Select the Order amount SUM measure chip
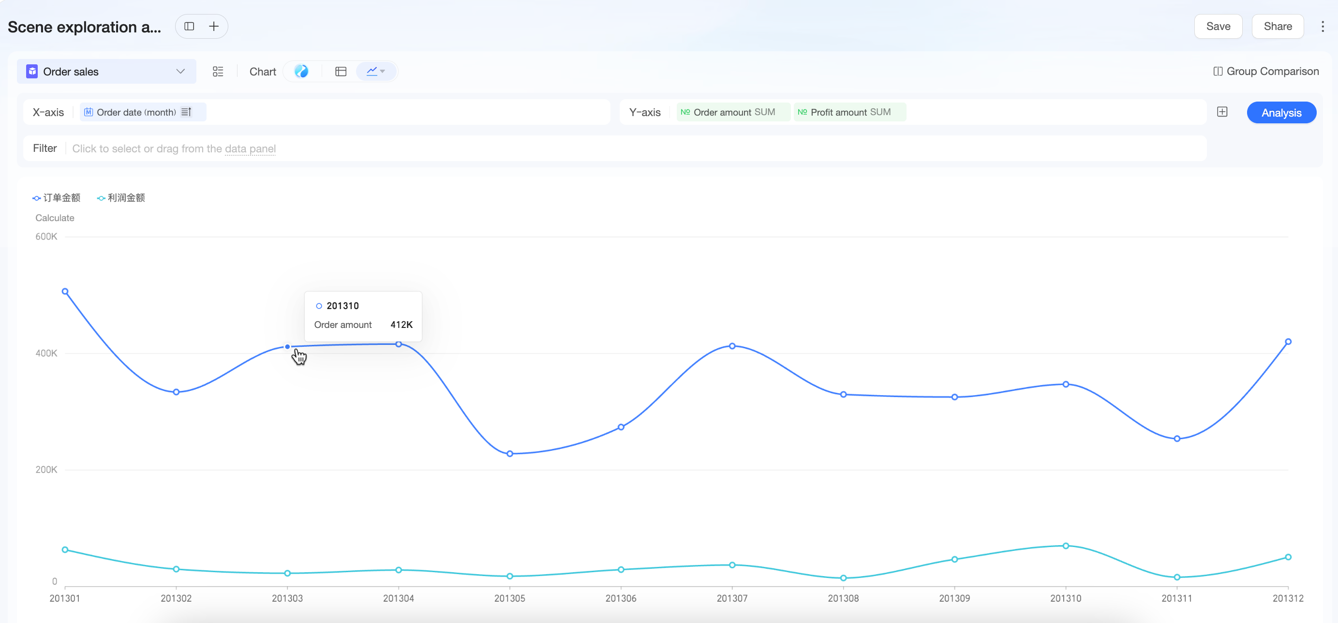1338x623 pixels. click(733, 112)
